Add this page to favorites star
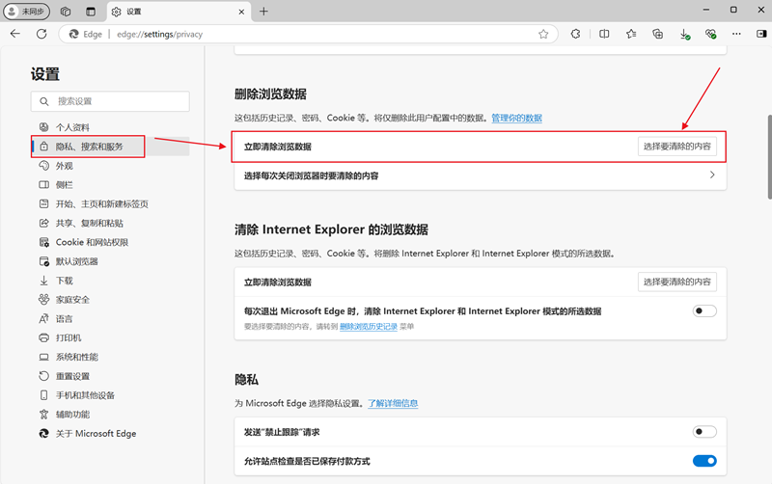772x484 pixels. pos(543,34)
